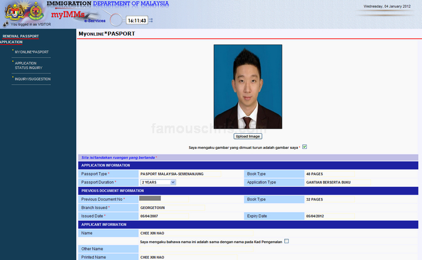Click the arrows icon beside the clock
422x260 pixels.
151,20
